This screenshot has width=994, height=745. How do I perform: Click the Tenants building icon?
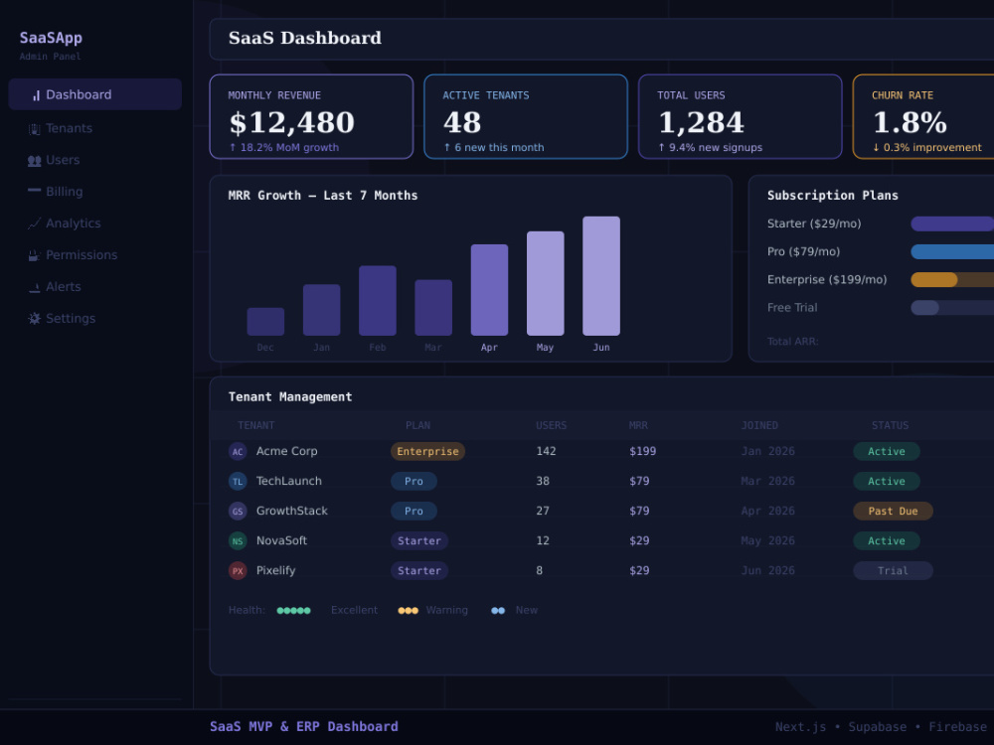pos(34,128)
